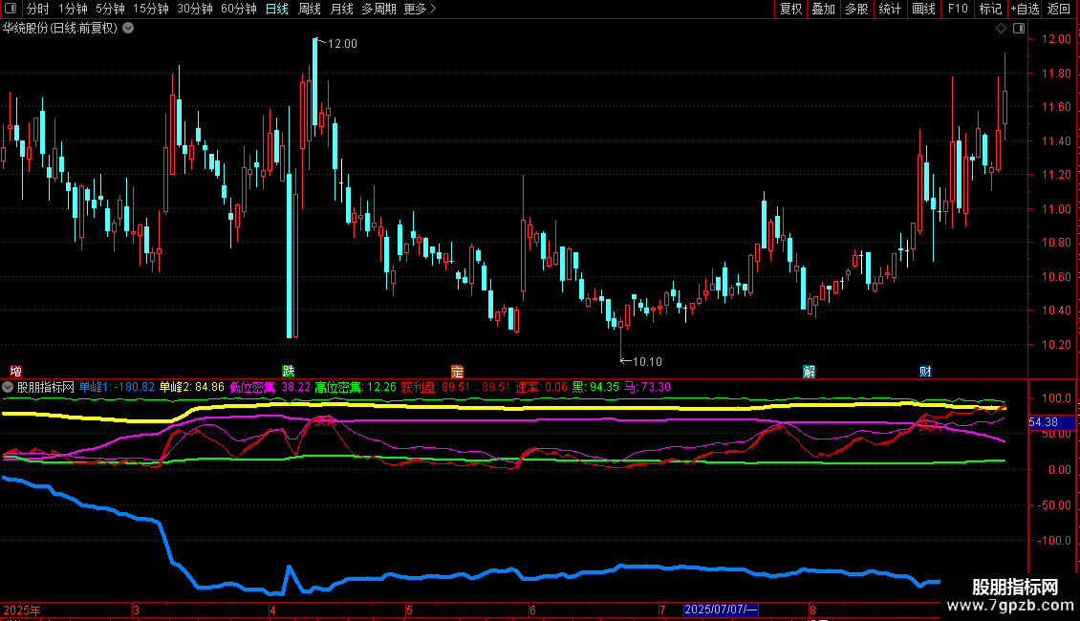Open the 股朋指标网 indicator dropdown arrow

point(9,387)
